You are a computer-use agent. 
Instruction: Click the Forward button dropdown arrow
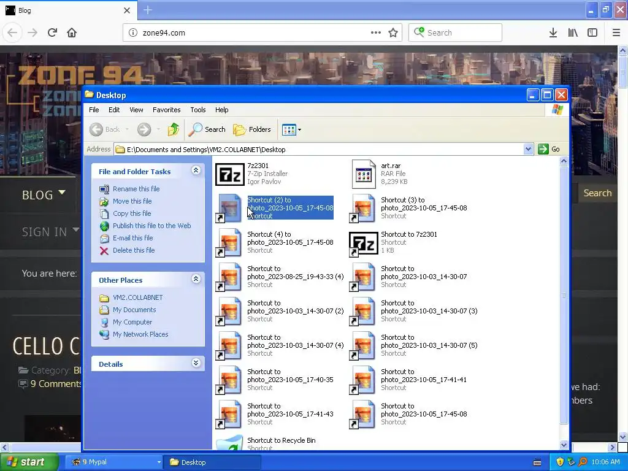[159, 129]
